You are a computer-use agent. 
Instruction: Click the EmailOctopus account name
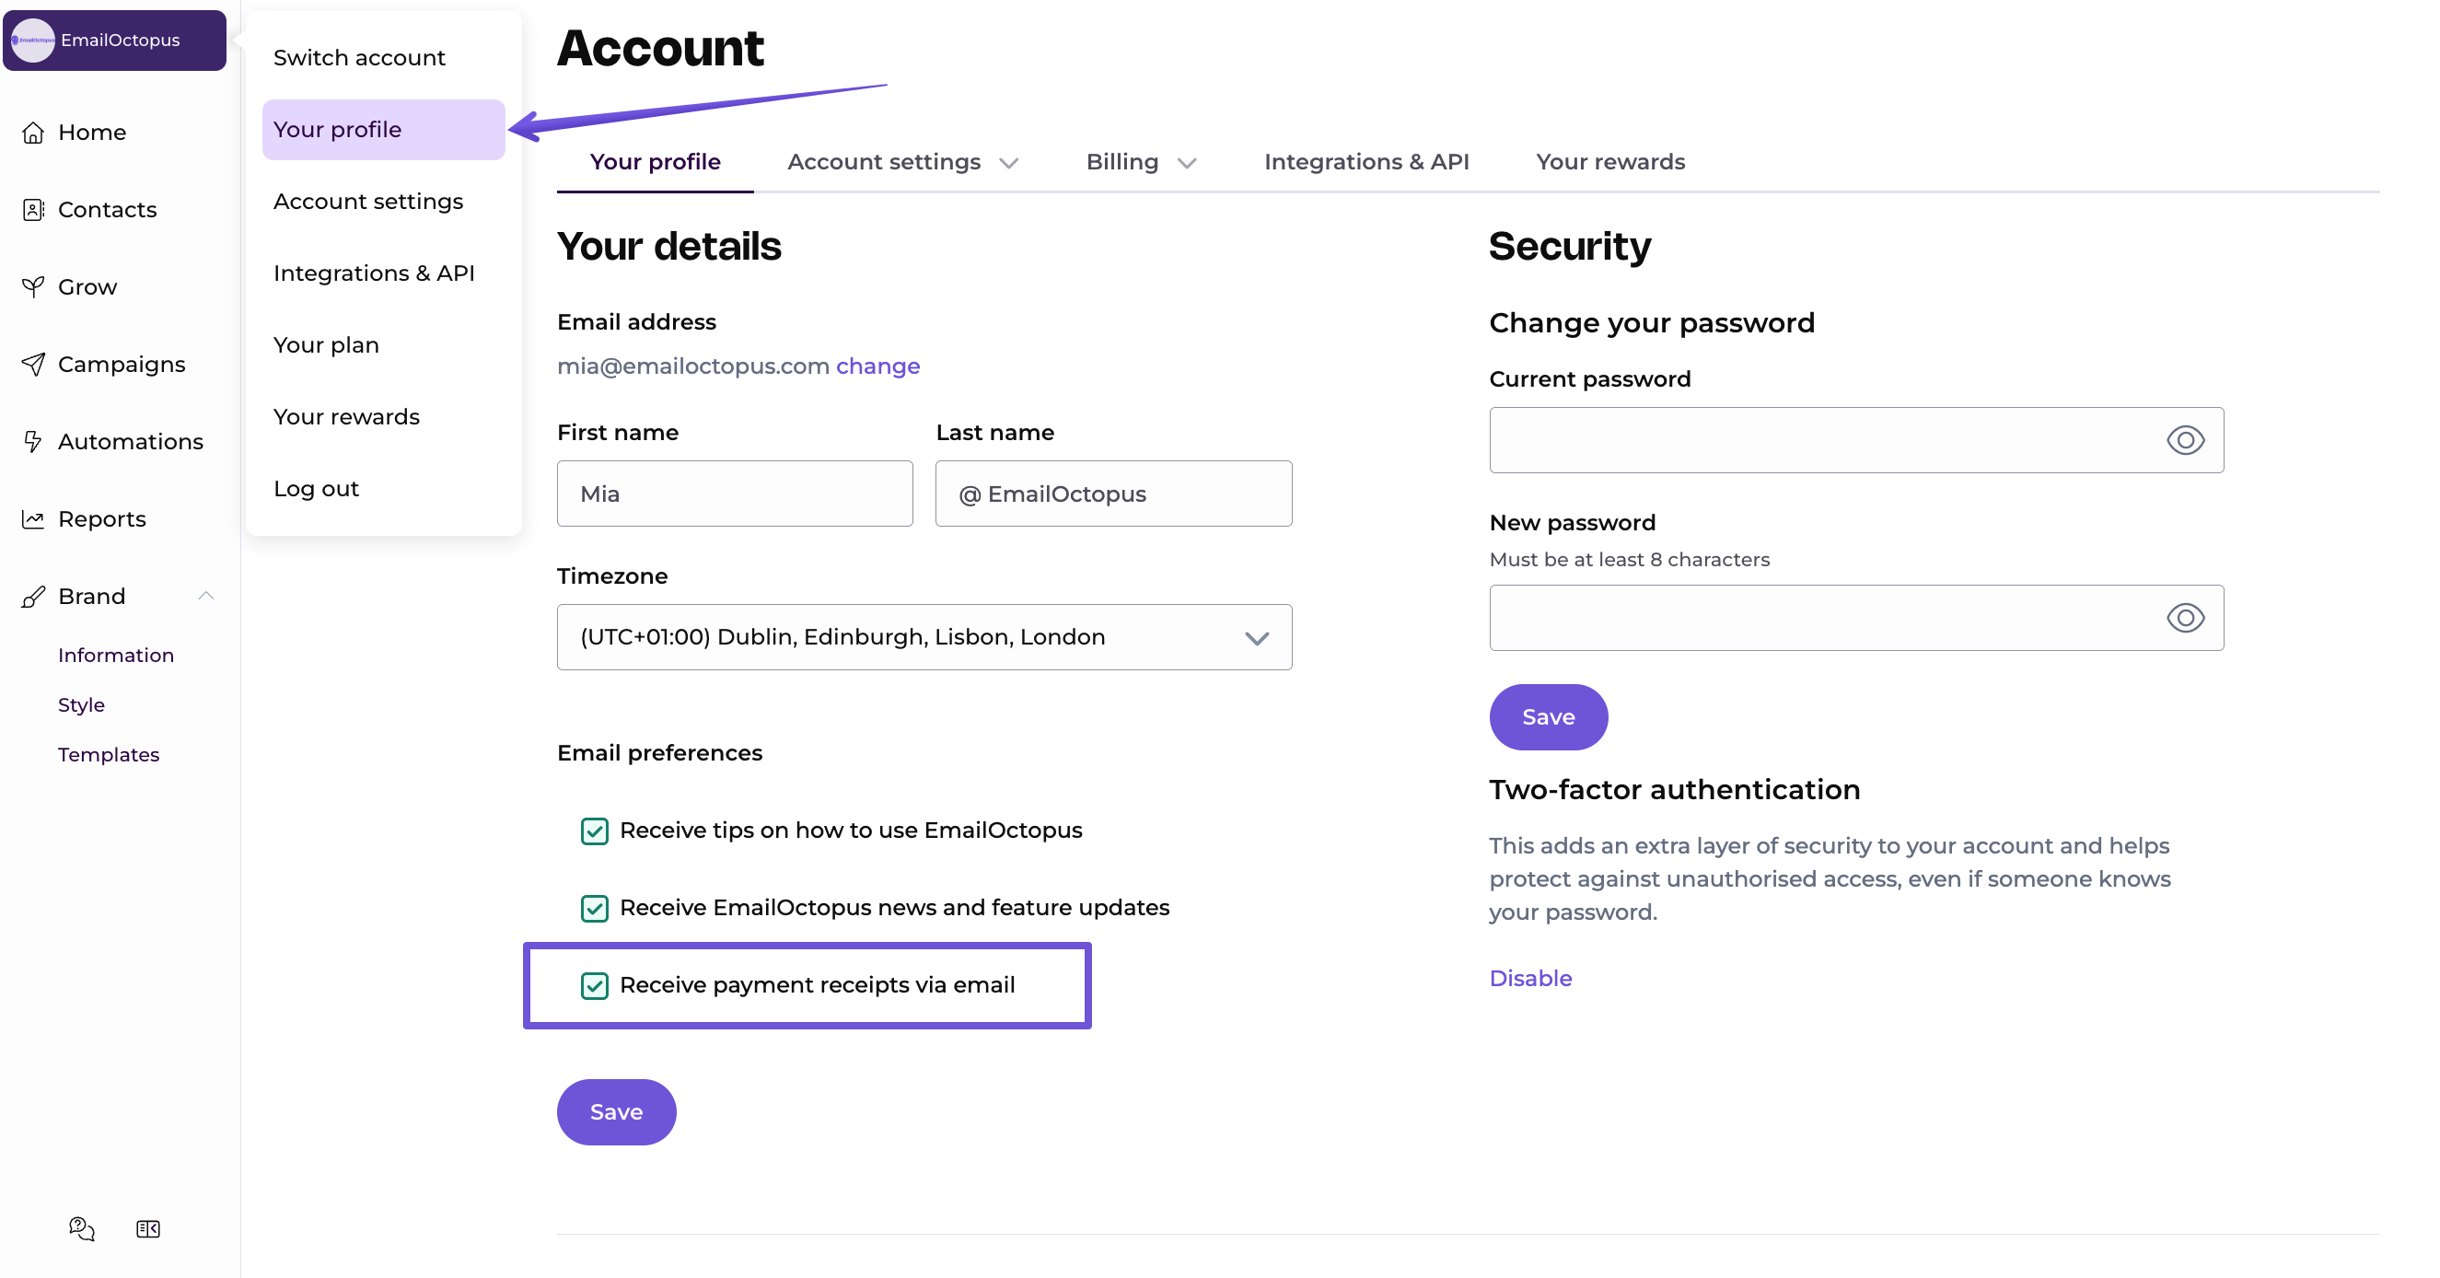(x=121, y=40)
